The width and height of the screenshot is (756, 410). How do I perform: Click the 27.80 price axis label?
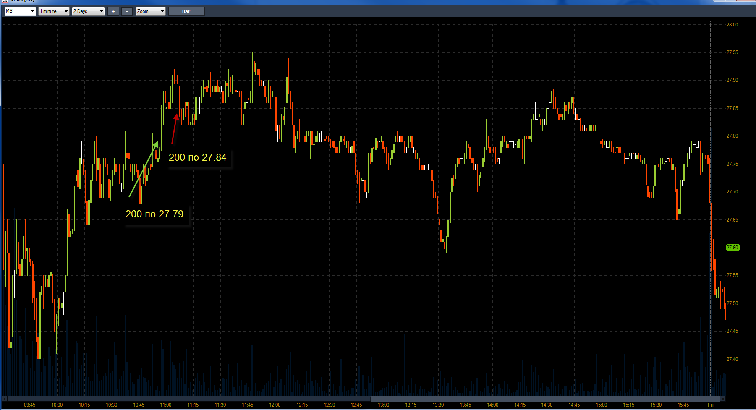click(732, 136)
